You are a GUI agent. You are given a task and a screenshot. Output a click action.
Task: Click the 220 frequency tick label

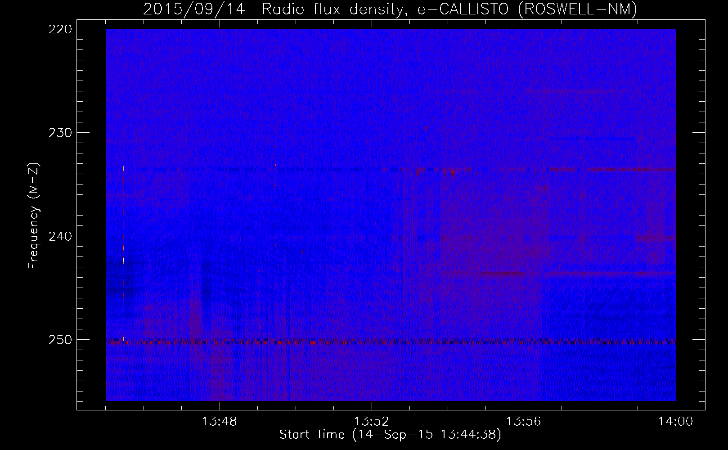tap(60, 29)
